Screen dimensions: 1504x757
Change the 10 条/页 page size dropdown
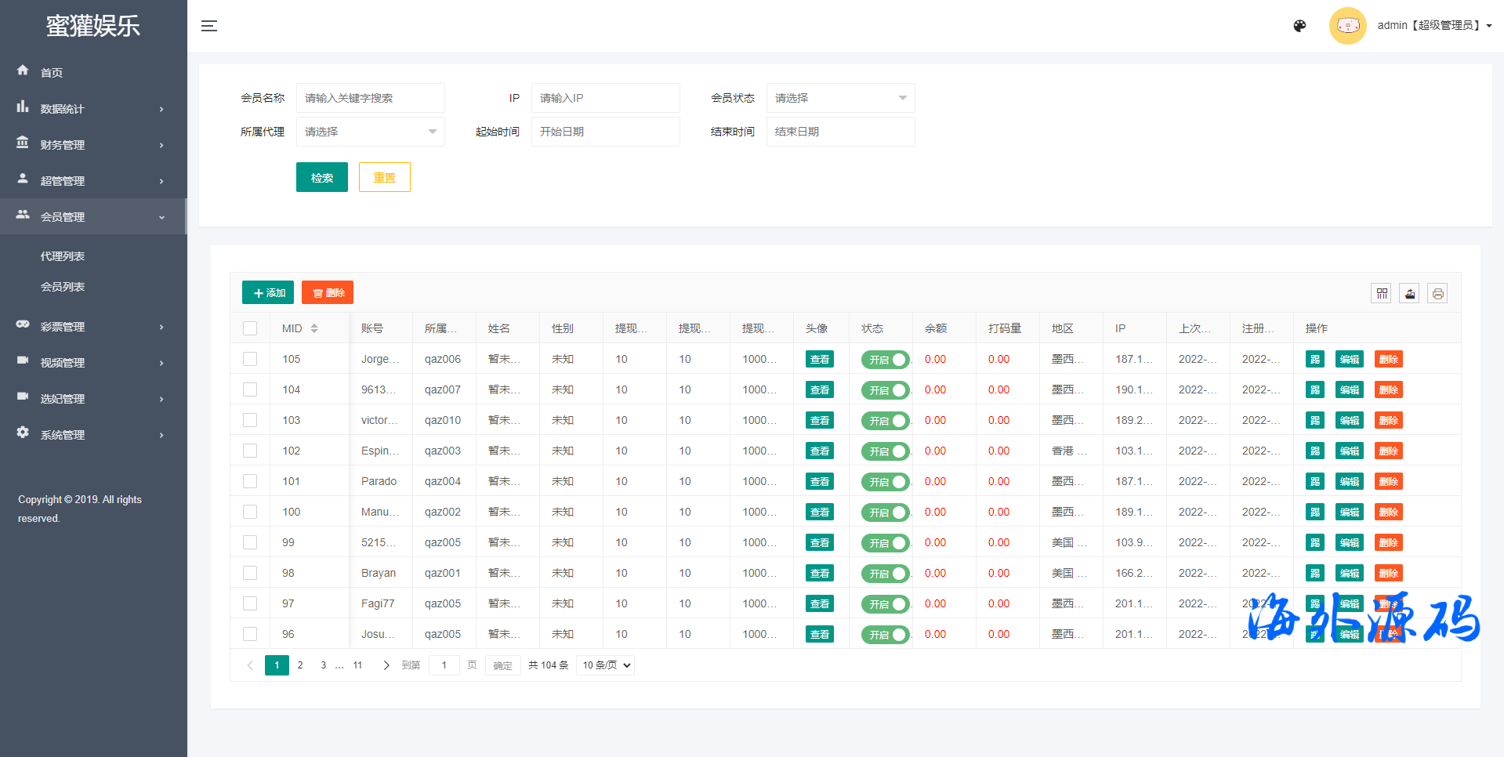pyautogui.click(x=606, y=665)
